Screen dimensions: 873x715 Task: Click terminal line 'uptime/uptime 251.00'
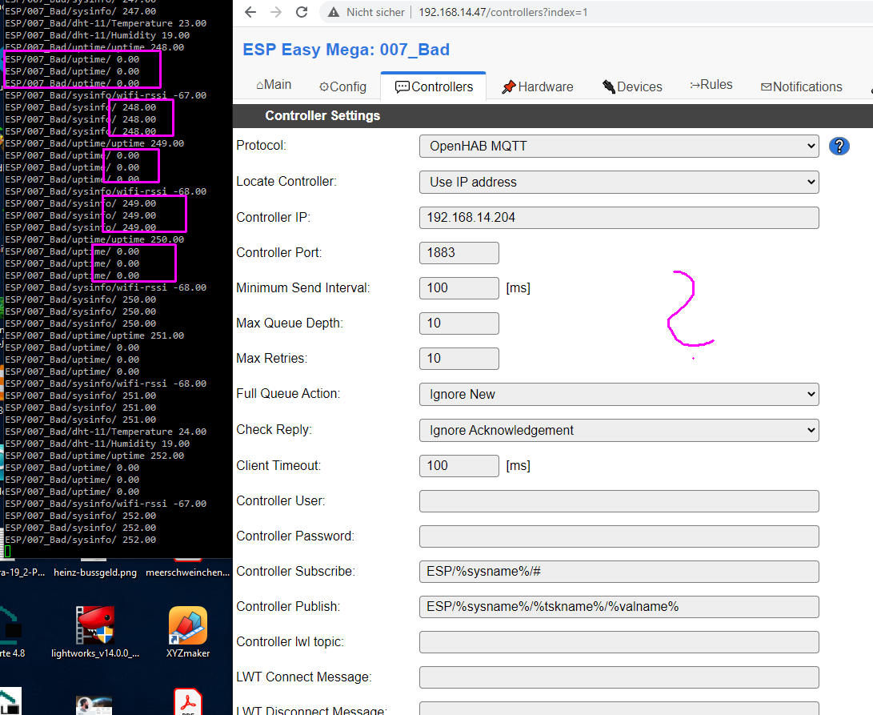tap(94, 335)
